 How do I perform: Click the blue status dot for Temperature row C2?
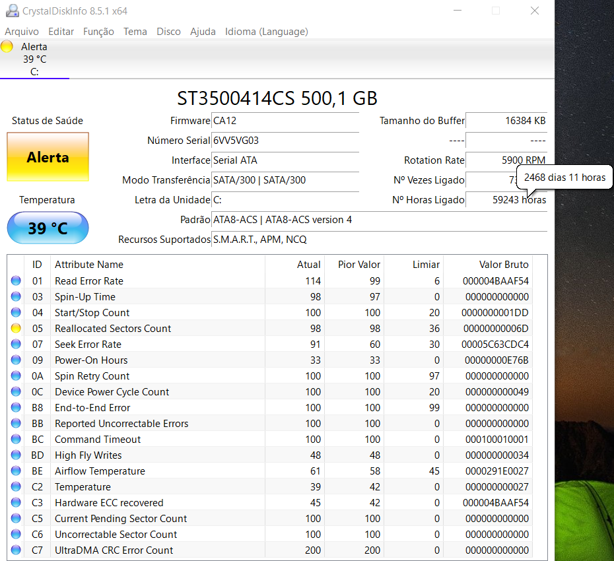click(16, 487)
